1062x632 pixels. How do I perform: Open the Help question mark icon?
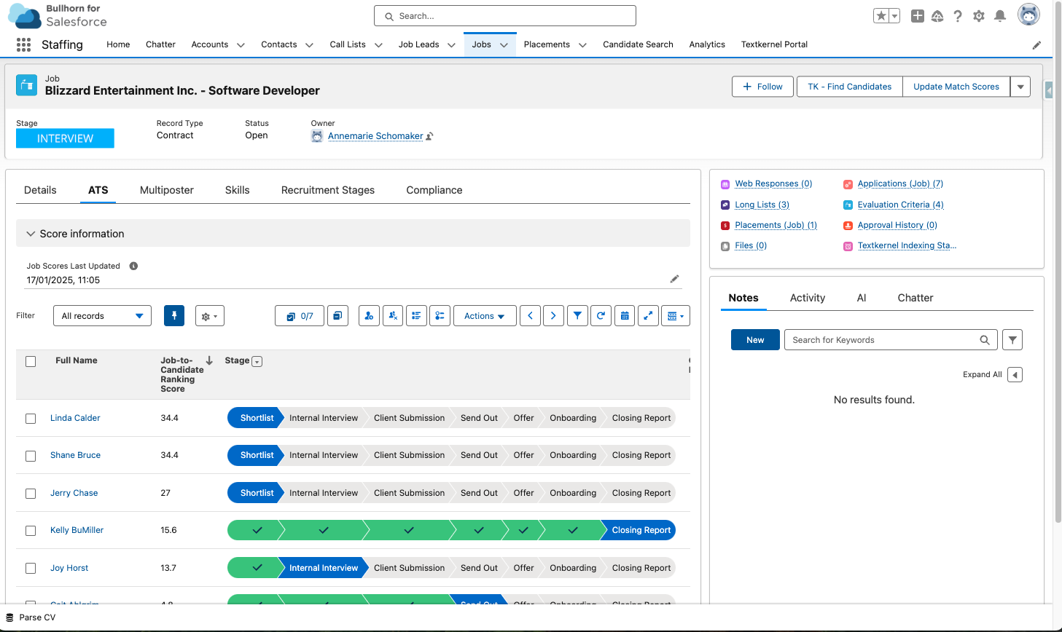(958, 16)
